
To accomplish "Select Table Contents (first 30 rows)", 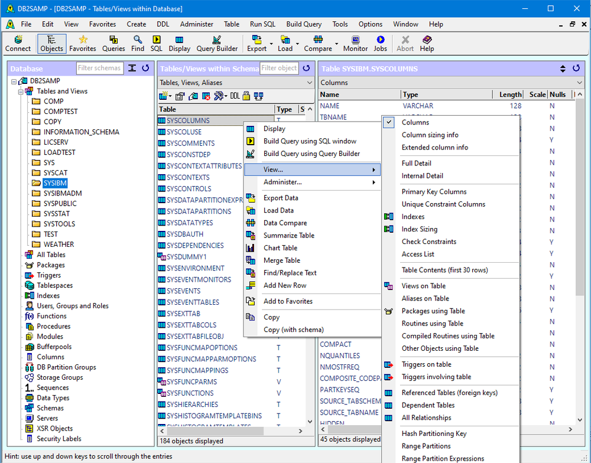I will click(451, 270).
